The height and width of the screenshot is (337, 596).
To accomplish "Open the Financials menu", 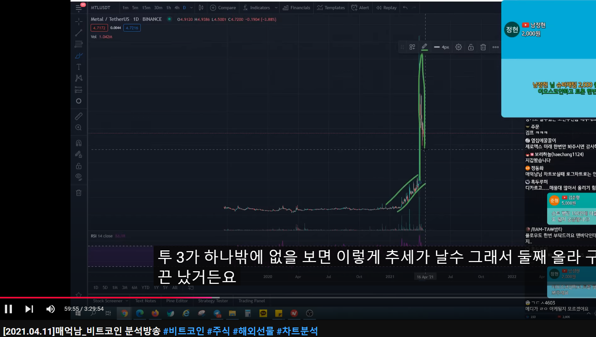I will tap(297, 7).
